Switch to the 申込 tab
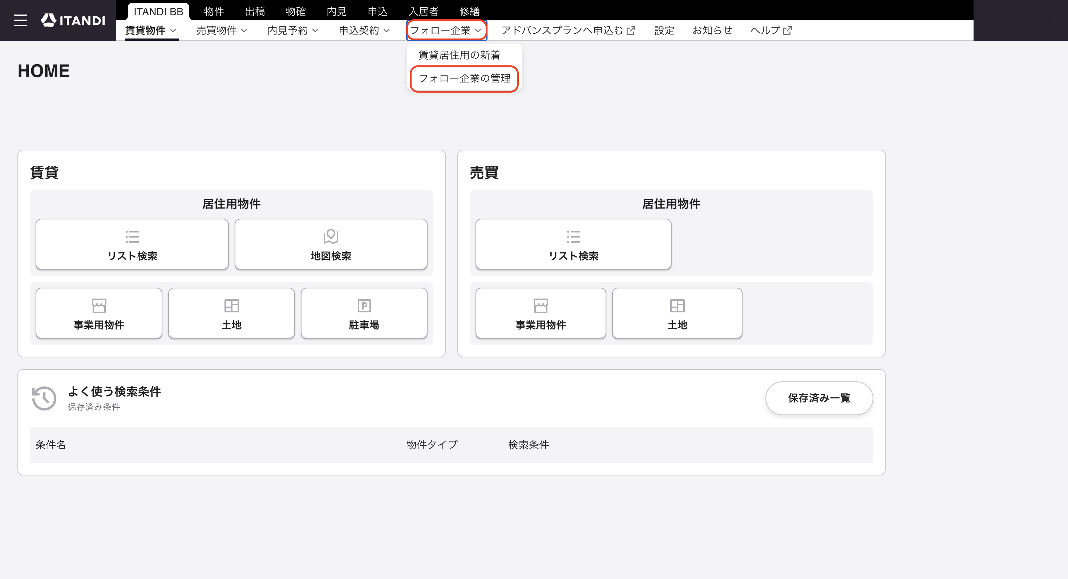This screenshot has width=1068, height=579. [x=378, y=12]
